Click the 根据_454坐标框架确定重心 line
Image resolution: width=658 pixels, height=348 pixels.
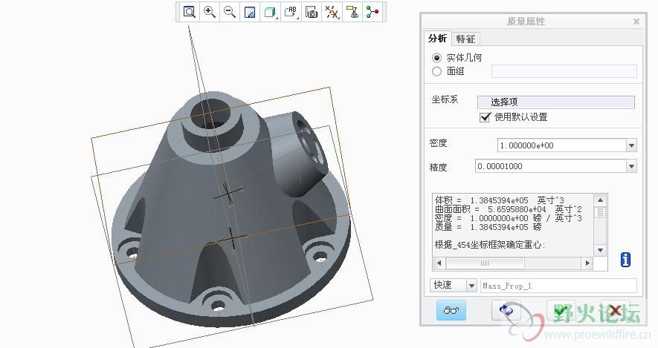(490, 245)
